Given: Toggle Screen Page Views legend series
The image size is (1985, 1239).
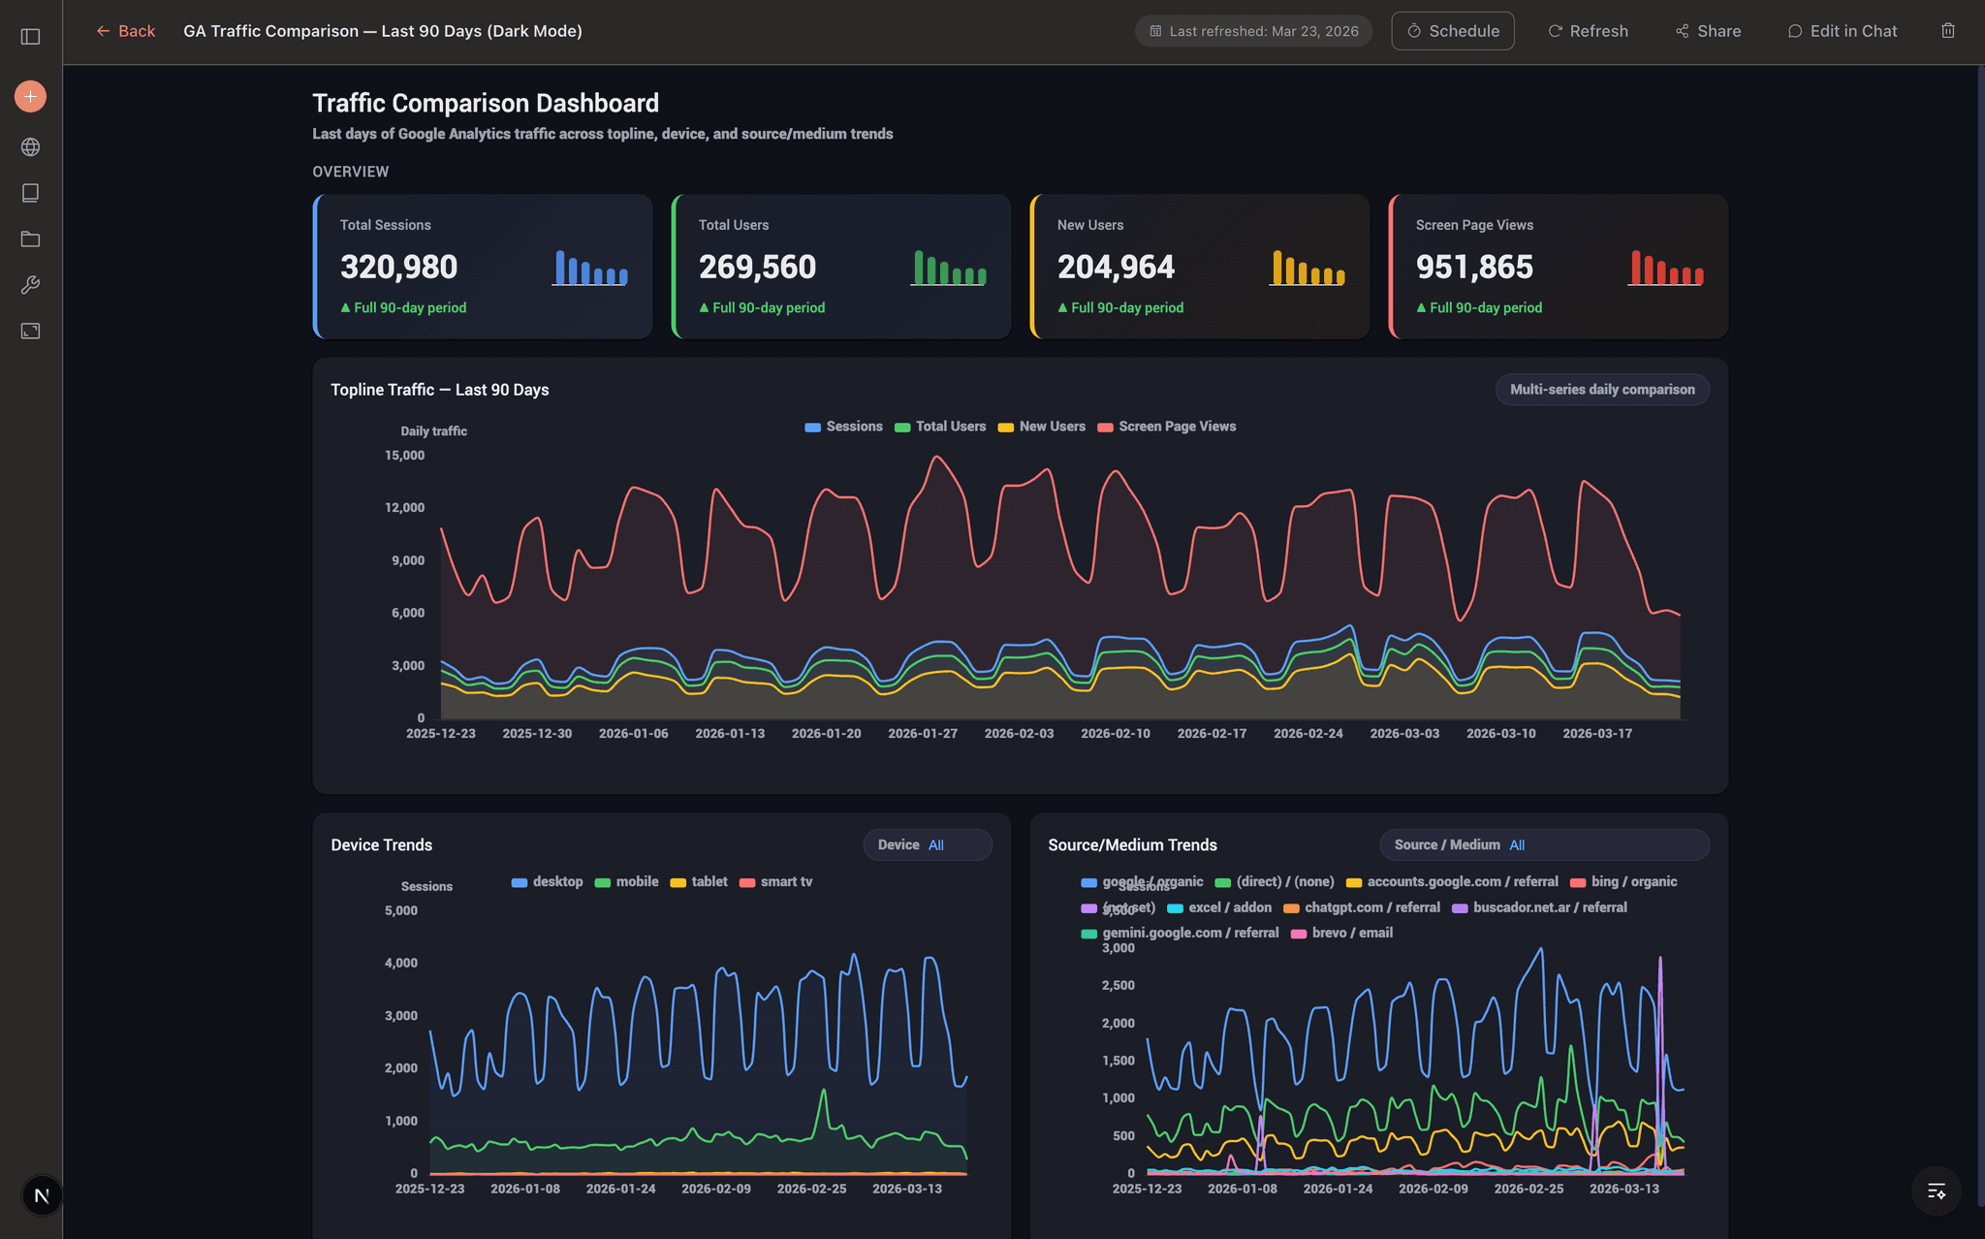Looking at the screenshot, I should pyautogui.click(x=1166, y=427).
